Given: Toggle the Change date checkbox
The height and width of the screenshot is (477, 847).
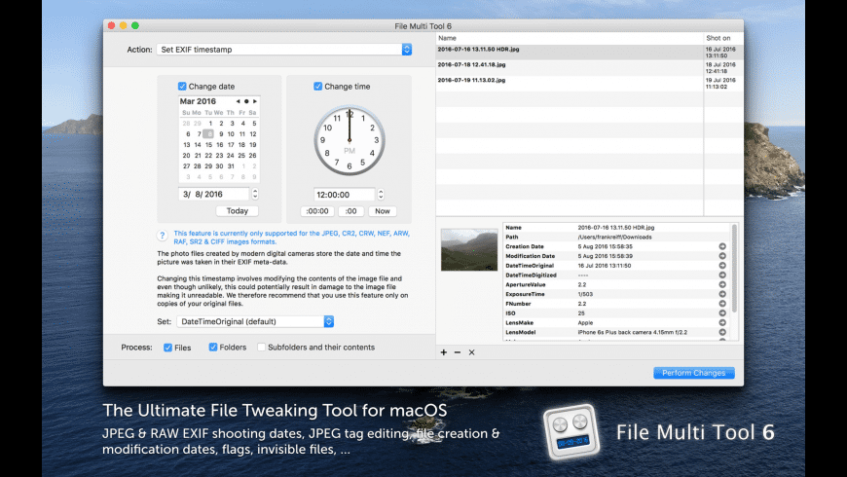Looking at the screenshot, I should pos(182,87).
